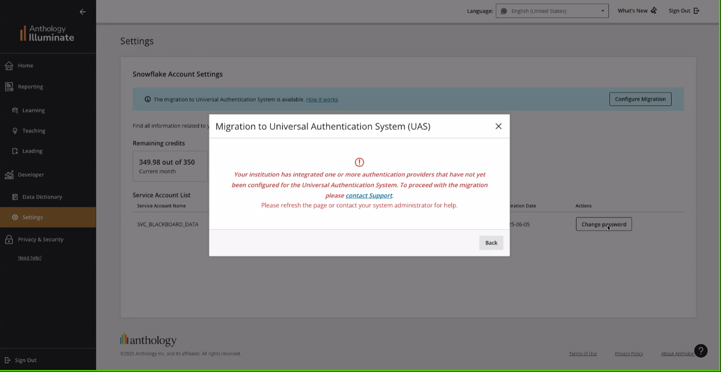
Task: Click the info icon in migration banner
Action: [148, 99]
